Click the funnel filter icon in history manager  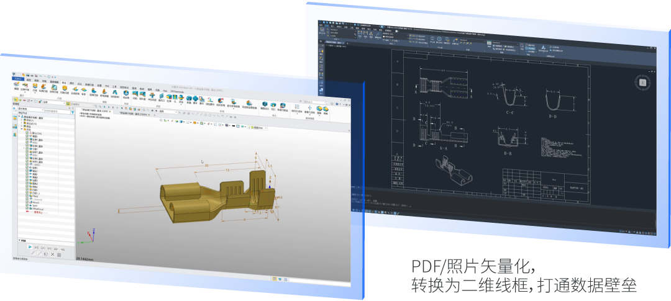click(73, 112)
